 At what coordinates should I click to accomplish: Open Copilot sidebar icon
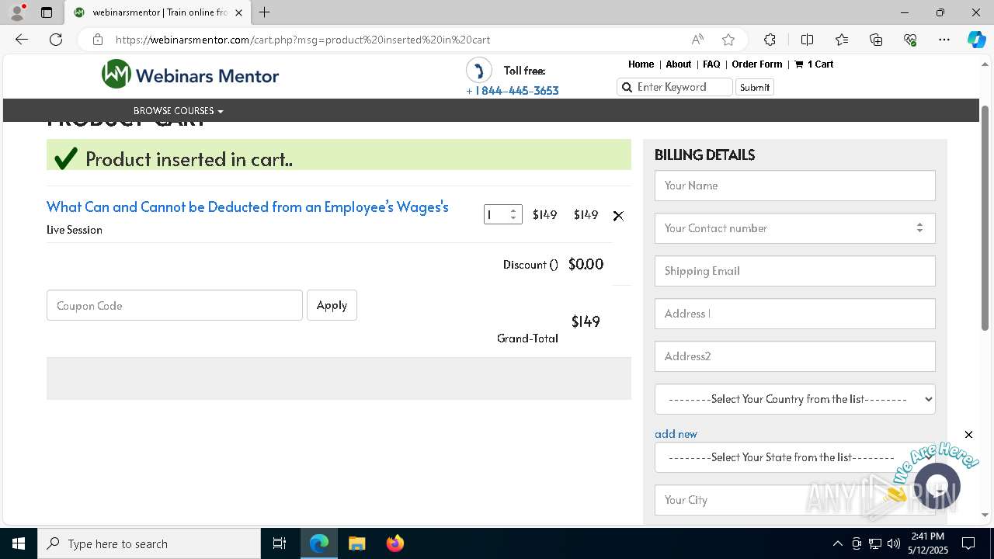tap(976, 40)
